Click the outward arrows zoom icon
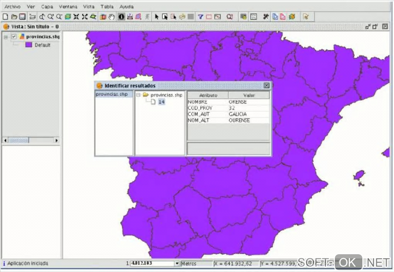Image resolution: width=394 pixels, height=272 pixels. [x=85, y=17]
